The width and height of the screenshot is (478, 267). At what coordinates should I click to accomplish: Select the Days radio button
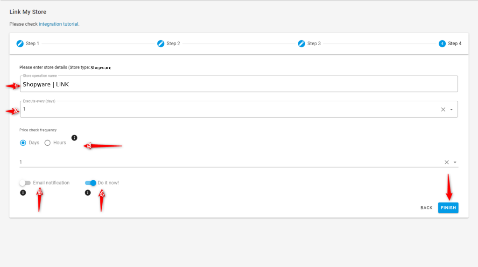tap(23, 143)
